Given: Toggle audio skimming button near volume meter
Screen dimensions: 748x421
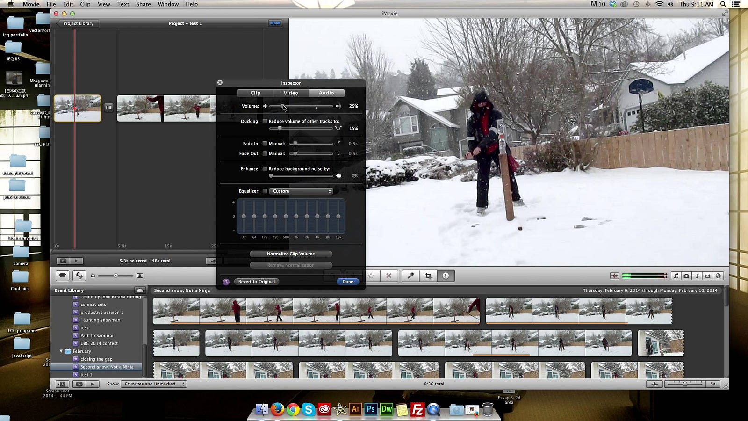Looking at the screenshot, I should 614,276.
